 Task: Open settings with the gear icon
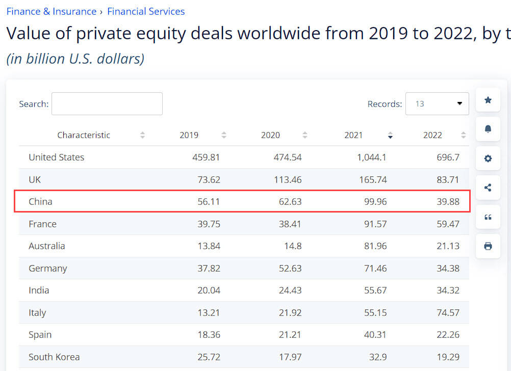[x=488, y=158]
